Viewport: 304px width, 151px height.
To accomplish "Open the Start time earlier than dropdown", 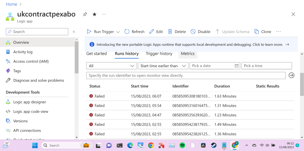I will 163,66.
